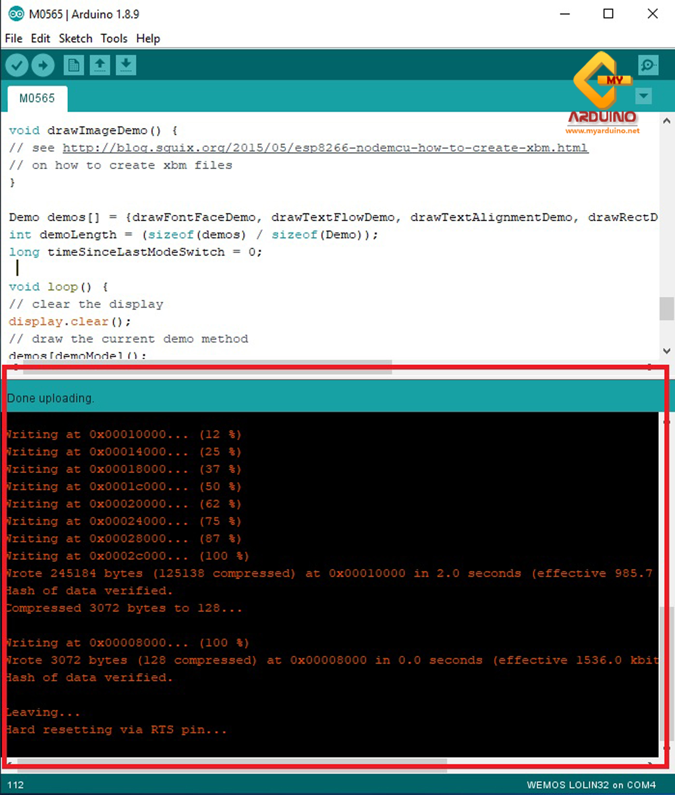Place cursor on the display.clear() line
Viewport: 675px width, 795px height.
[x=70, y=322]
